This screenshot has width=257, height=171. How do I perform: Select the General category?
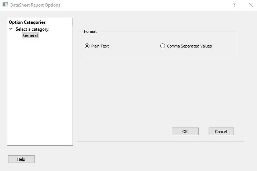30,35
